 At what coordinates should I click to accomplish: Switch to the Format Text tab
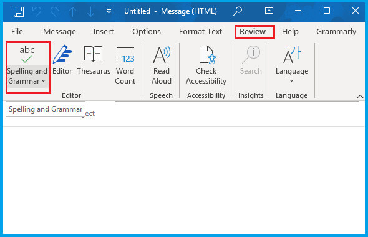point(200,31)
